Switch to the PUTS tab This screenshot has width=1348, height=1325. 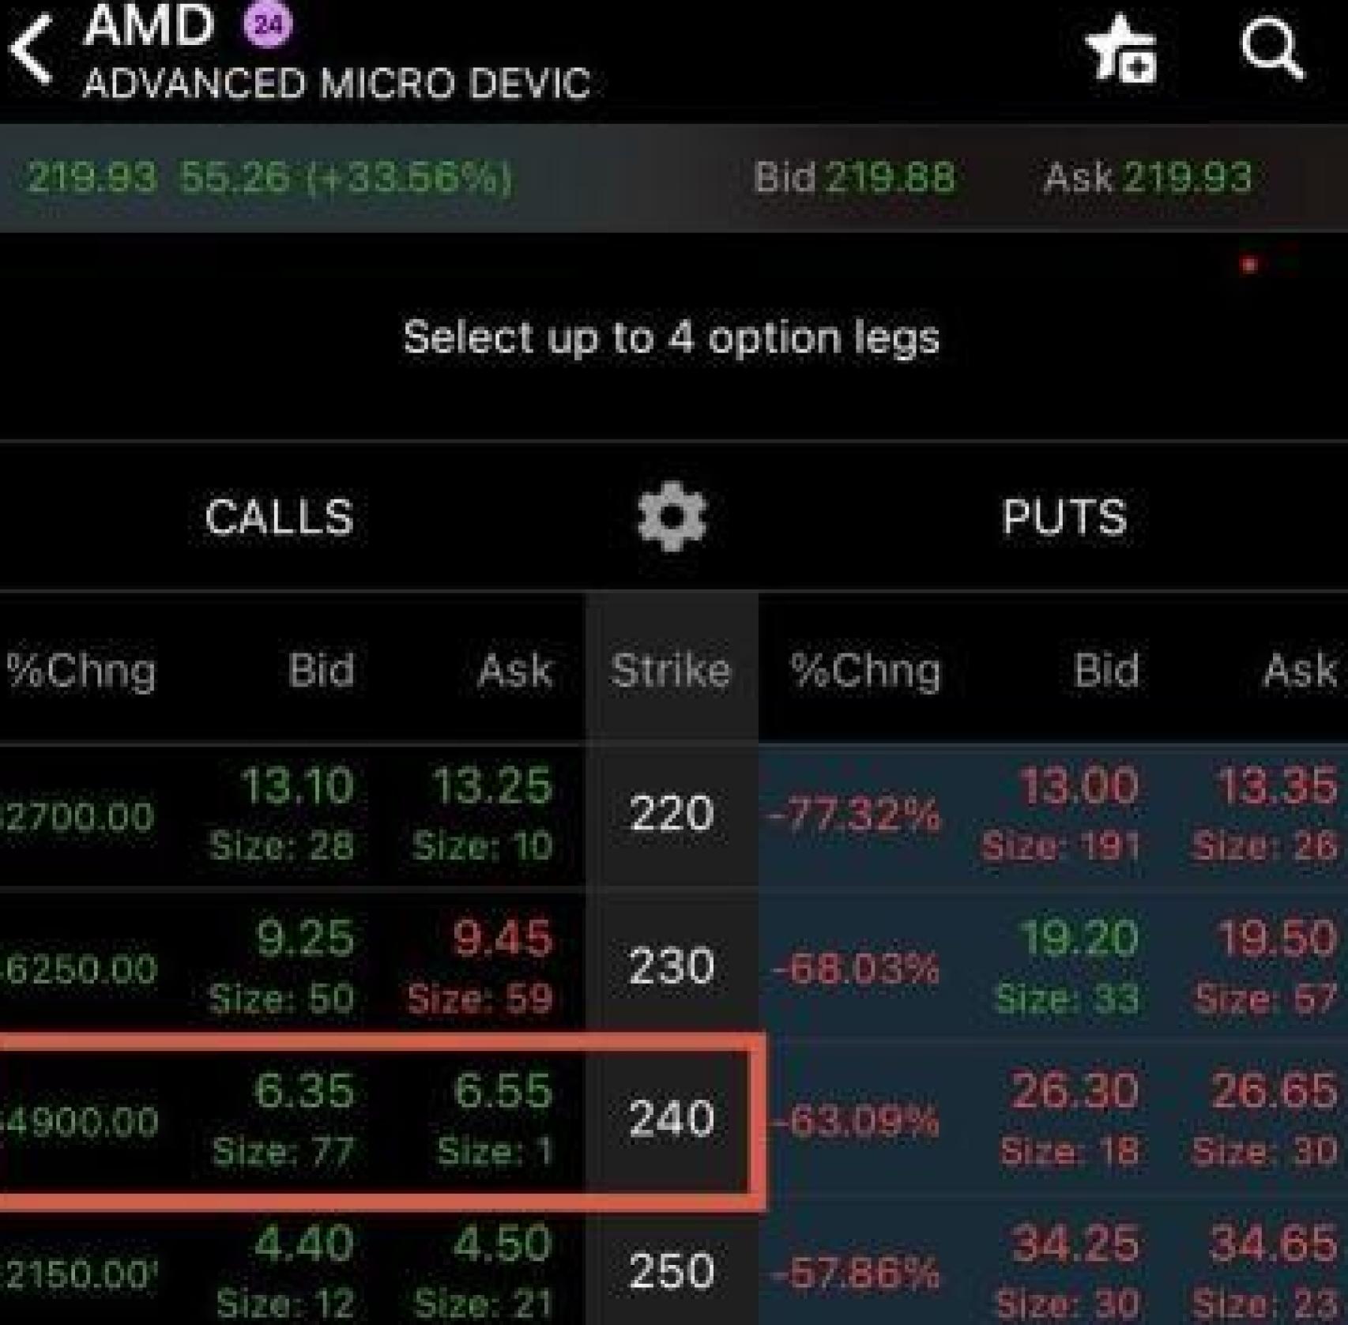[x=1065, y=518]
